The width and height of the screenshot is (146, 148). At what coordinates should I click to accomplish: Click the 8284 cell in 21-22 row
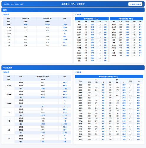(x=25, y=28)
